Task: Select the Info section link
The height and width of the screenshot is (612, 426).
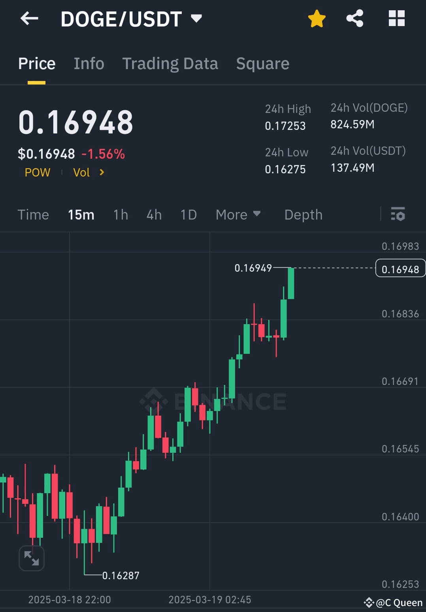Action: 89,64
